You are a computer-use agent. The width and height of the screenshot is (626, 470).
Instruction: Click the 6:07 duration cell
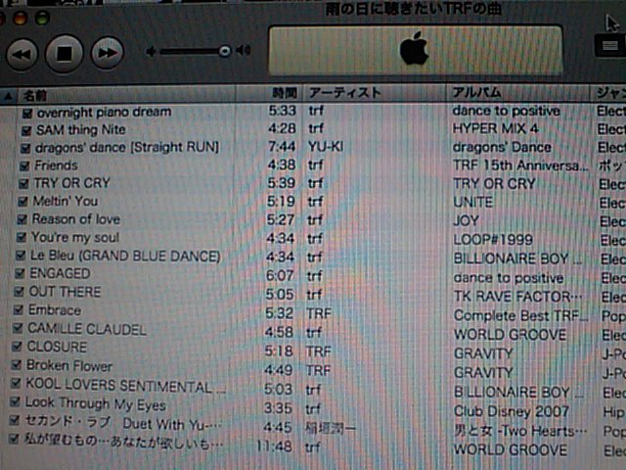point(280,276)
